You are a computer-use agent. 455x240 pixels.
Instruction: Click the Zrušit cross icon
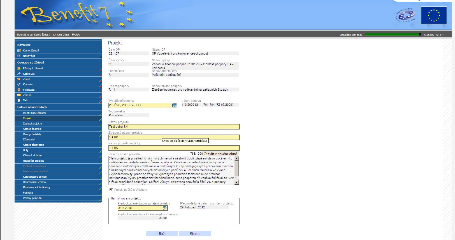(x=19, y=79)
